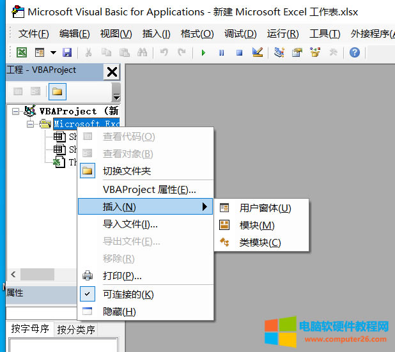Toggle Design Mode ruler icon

258,52
